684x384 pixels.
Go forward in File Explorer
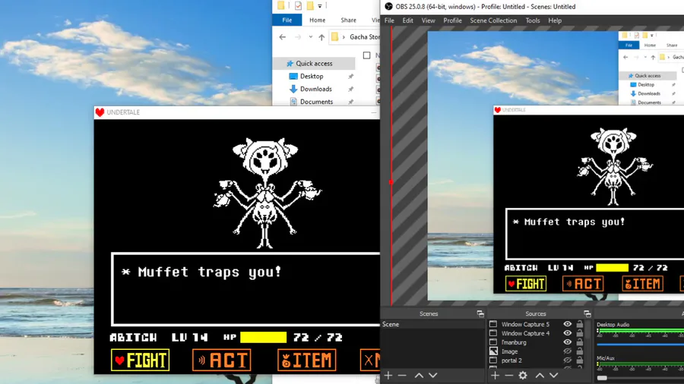tap(298, 37)
